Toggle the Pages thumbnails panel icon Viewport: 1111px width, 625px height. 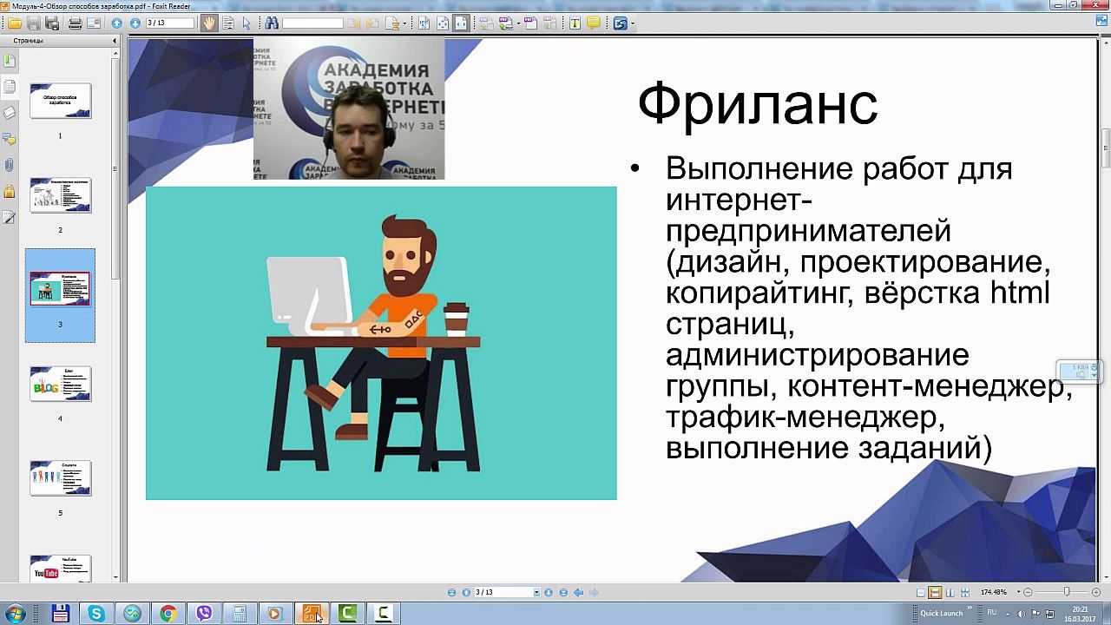coord(10,86)
